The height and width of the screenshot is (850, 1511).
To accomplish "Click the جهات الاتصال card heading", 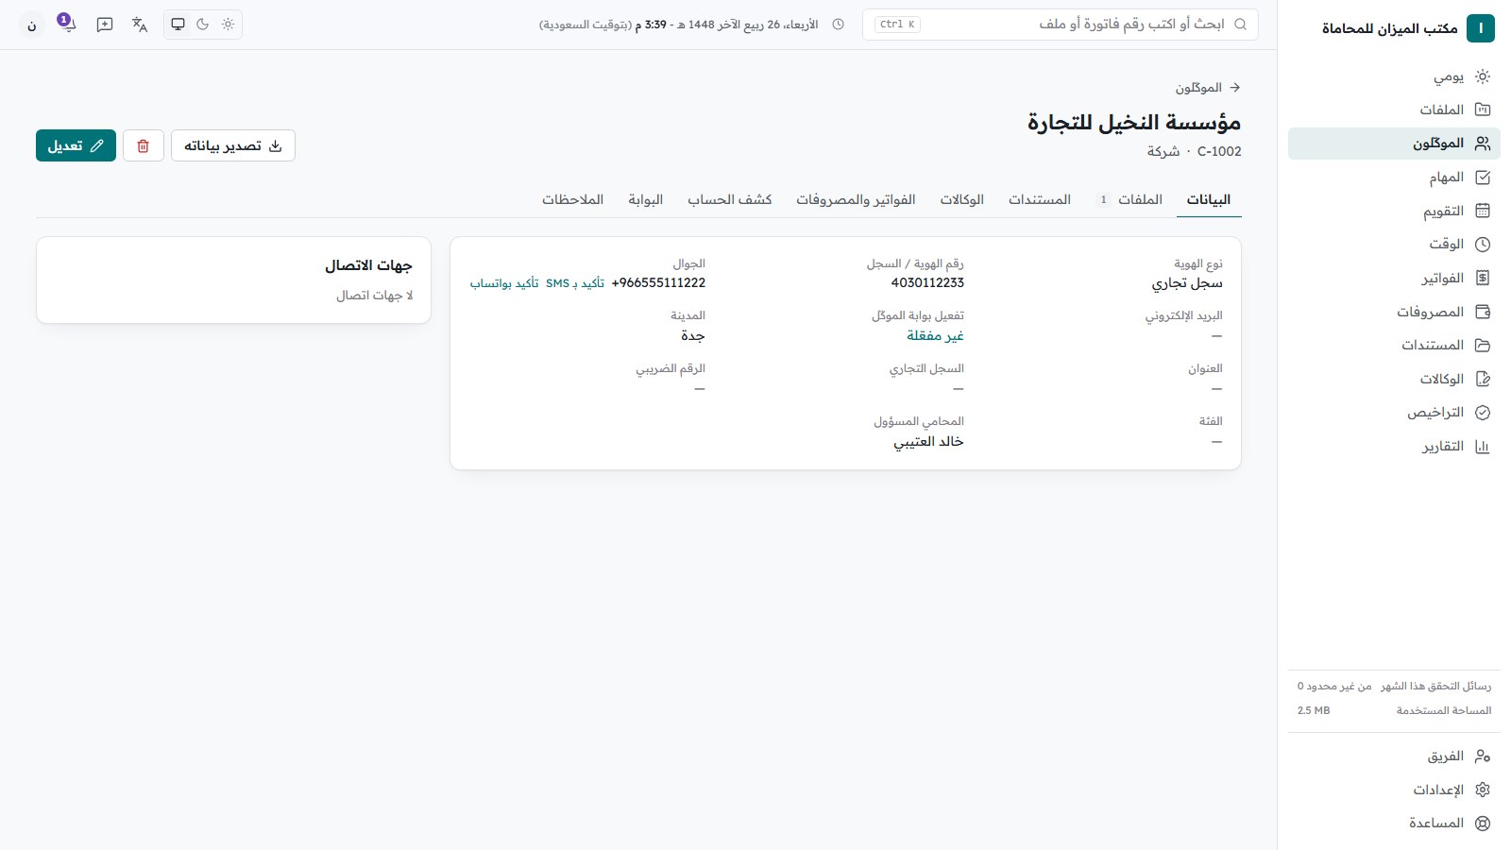I will 368,265.
